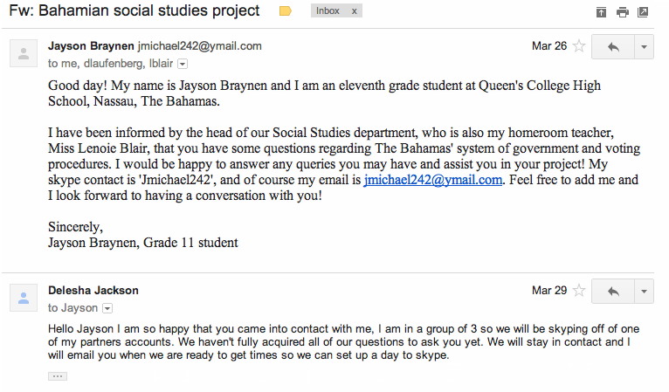Reply to Delesha Jackson's message
This screenshot has height=392, width=669.
(613, 292)
